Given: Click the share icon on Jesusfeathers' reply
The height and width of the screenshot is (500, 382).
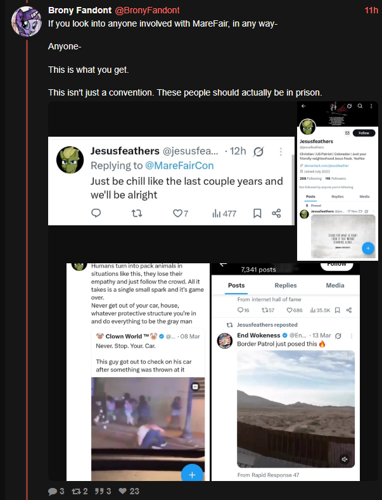Looking at the screenshot, I should point(276,213).
